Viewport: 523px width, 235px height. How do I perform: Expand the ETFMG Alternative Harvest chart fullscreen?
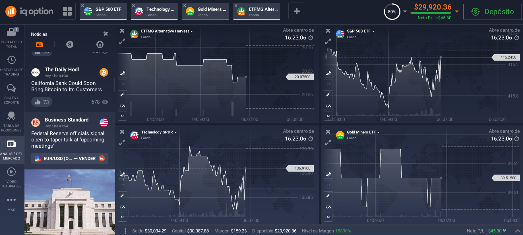pyautogui.click(x=122, y=42)
